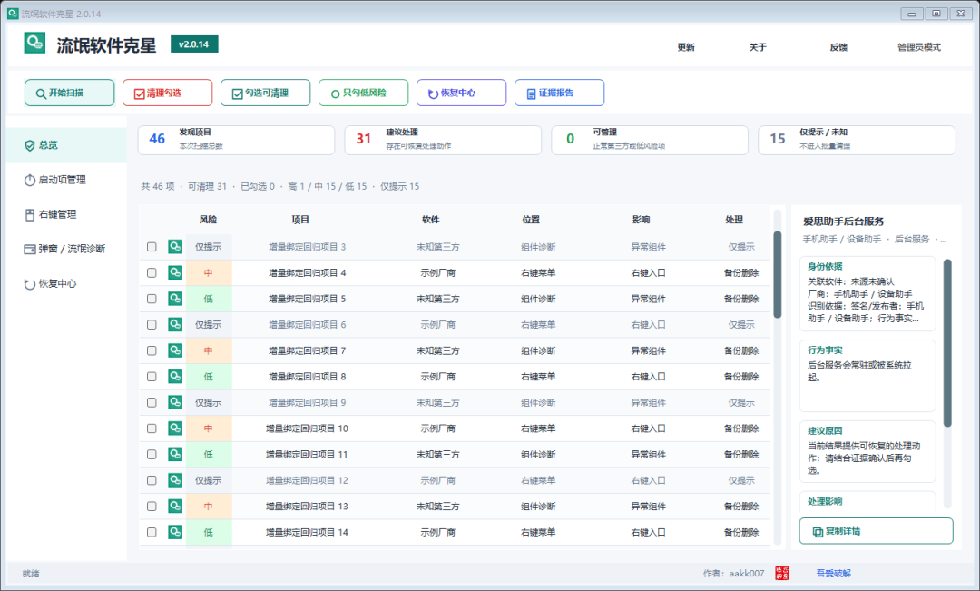
Task: Click the restore arrow icon in toolbar 恢复中心
Action: click(433, 94)
